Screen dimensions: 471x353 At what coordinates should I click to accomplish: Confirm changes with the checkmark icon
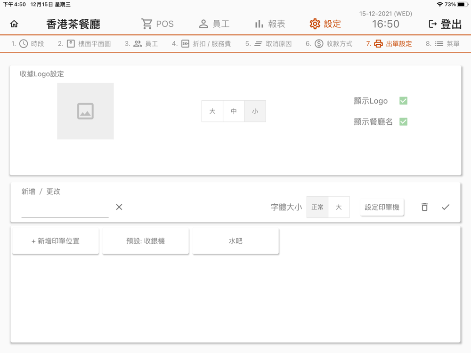coord(446,207)
